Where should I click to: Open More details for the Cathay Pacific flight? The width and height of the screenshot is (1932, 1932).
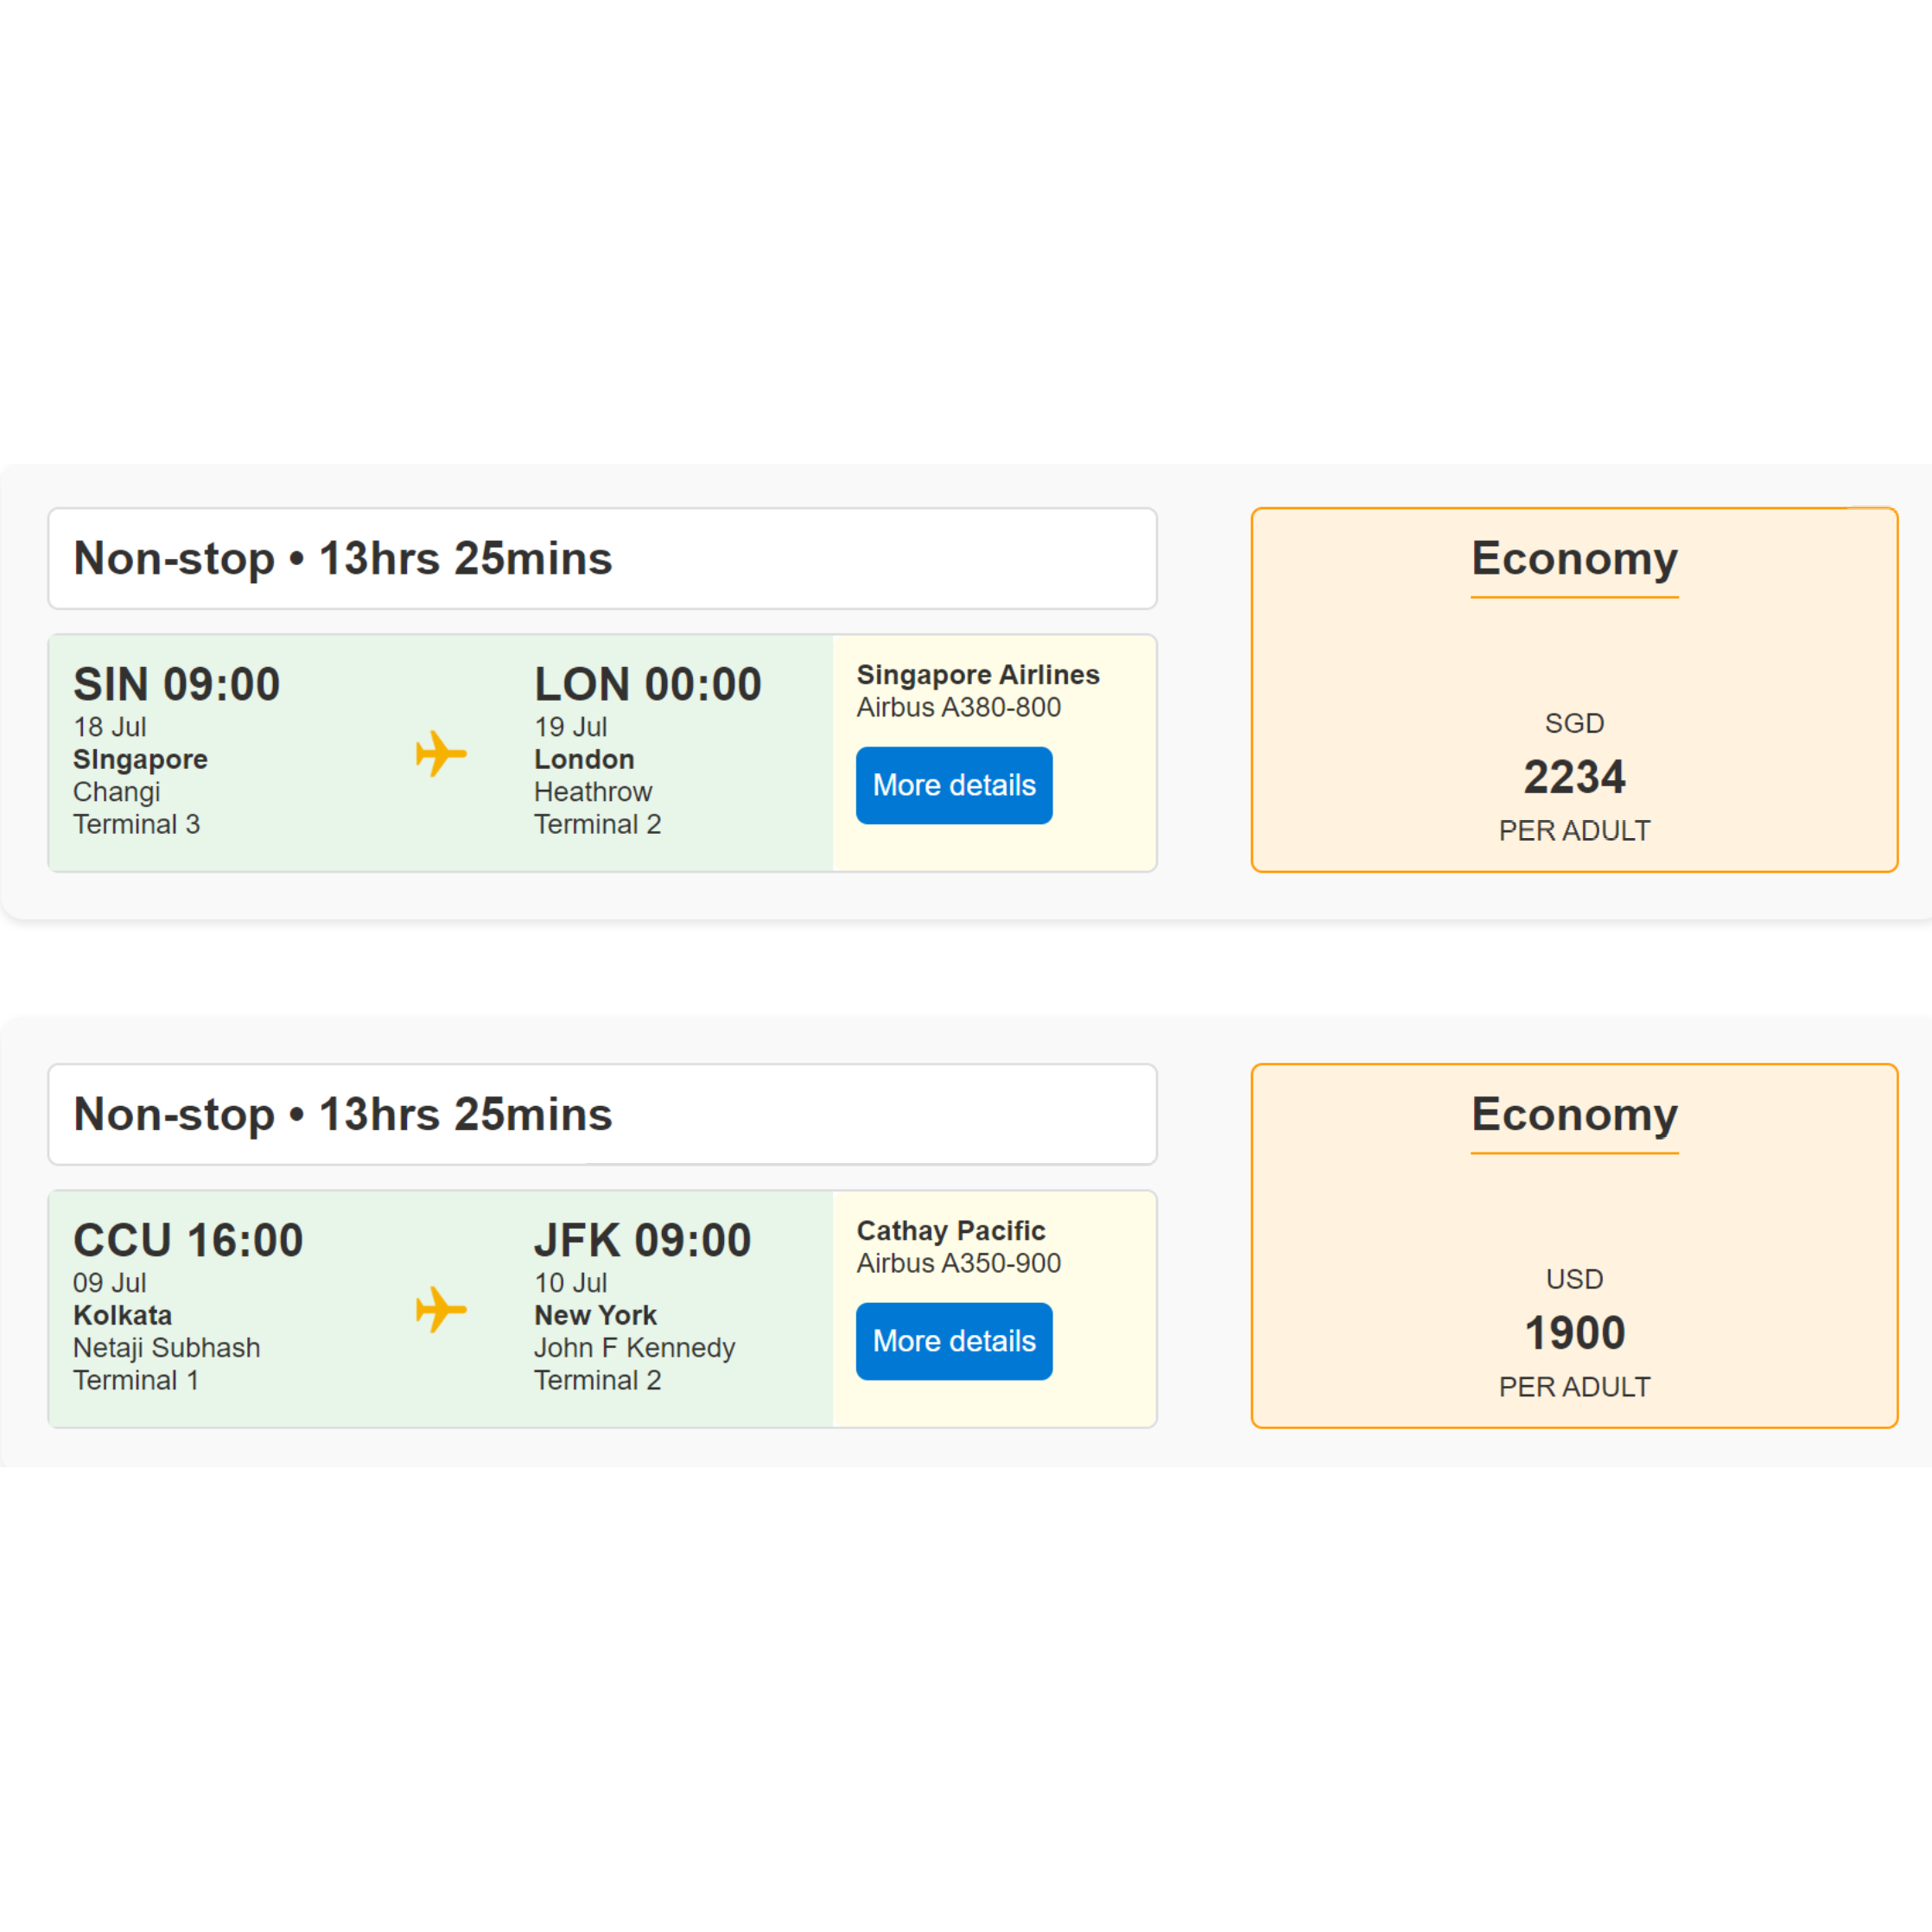tap(954, 1341)
